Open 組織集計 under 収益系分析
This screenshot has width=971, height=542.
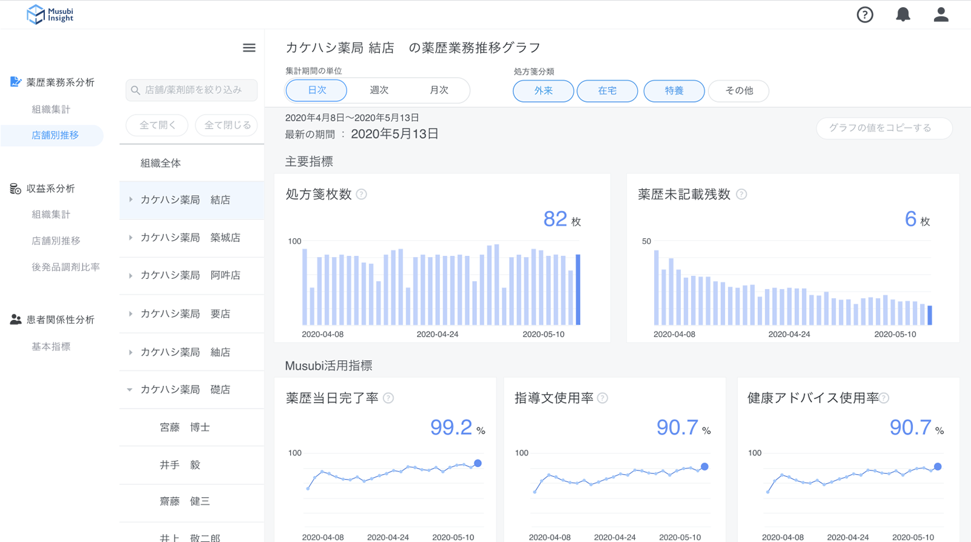pyautogui.click(x=51, y=214)
